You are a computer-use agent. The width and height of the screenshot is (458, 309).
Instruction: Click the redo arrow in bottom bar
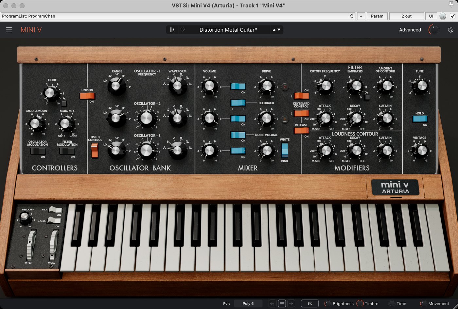point(291,303)
